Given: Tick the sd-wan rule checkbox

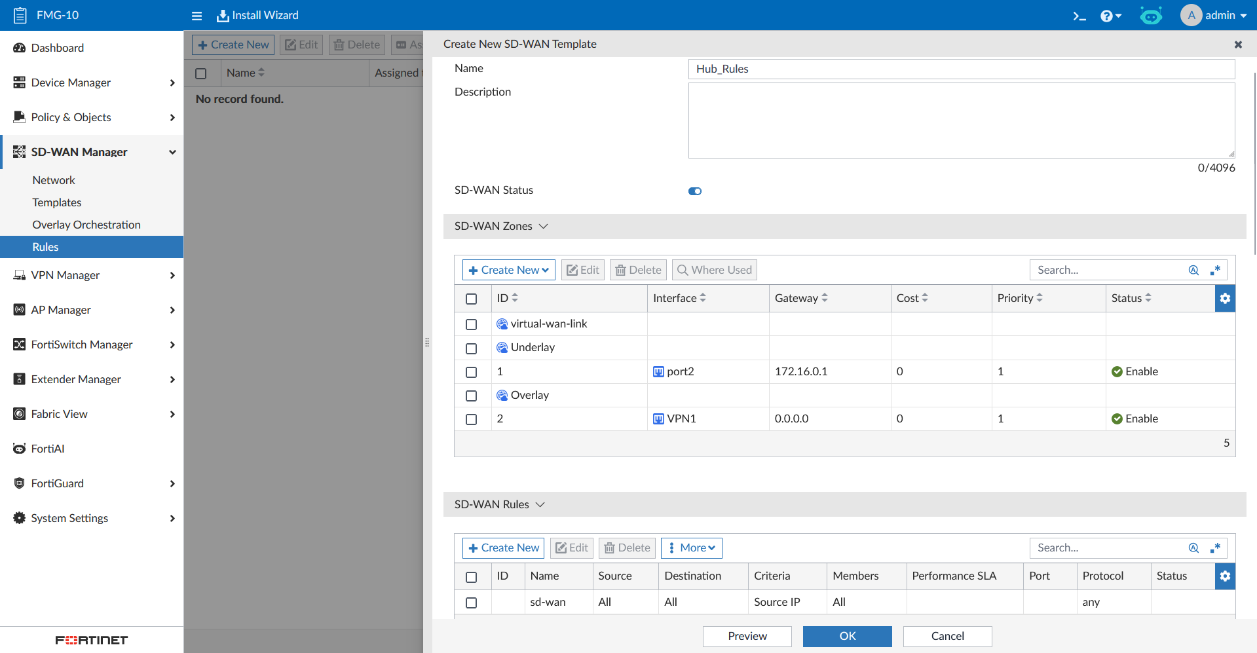Looking at the screenshot, I should click(471, 603).
